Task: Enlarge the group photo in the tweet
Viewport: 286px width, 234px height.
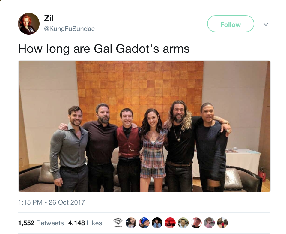Action: [144, 126]
